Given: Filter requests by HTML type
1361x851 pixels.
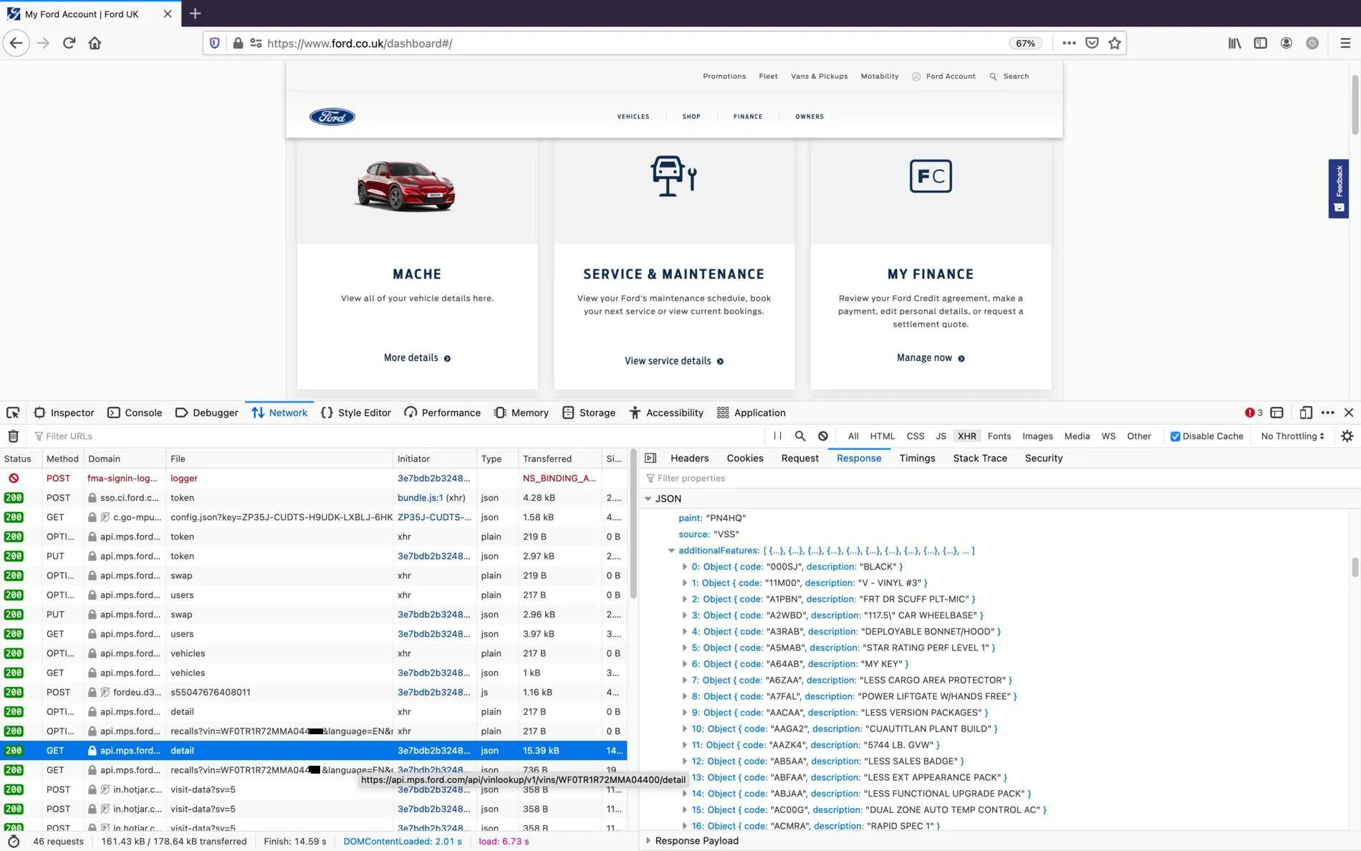Looking at the screenshot, I should click(882, 436).
